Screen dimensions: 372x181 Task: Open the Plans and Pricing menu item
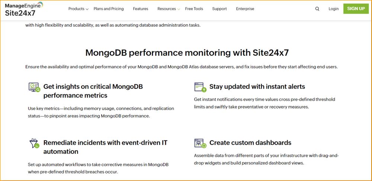tap(109, 9)
